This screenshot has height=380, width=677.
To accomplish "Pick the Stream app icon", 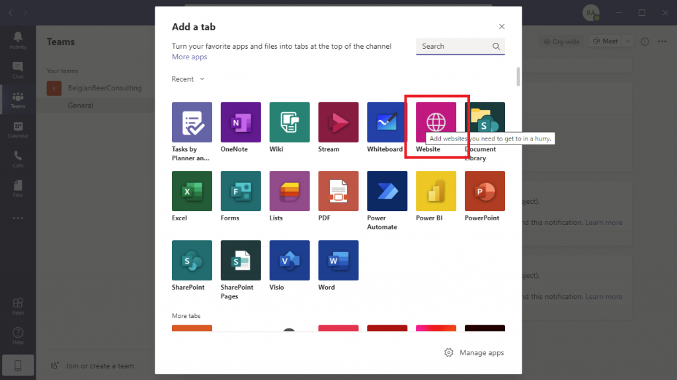I will coord(338,122).
